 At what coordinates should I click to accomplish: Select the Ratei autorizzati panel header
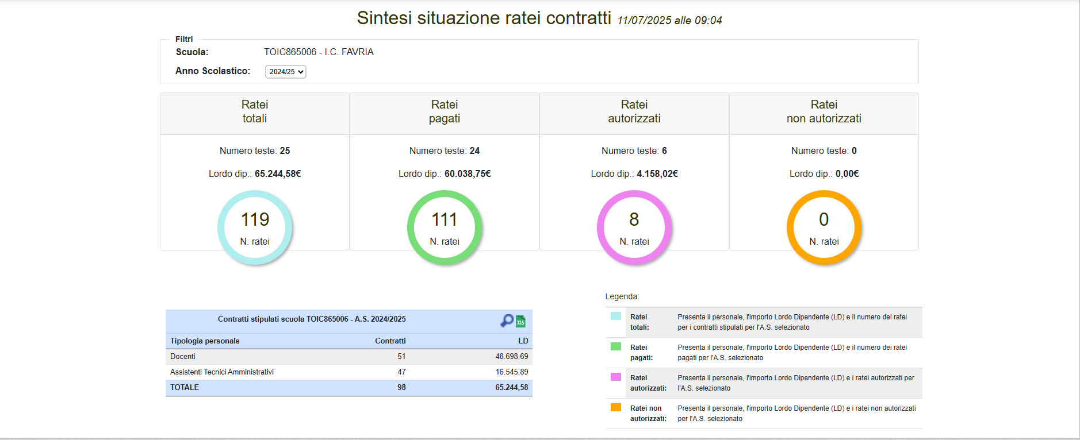click(634, 112)
